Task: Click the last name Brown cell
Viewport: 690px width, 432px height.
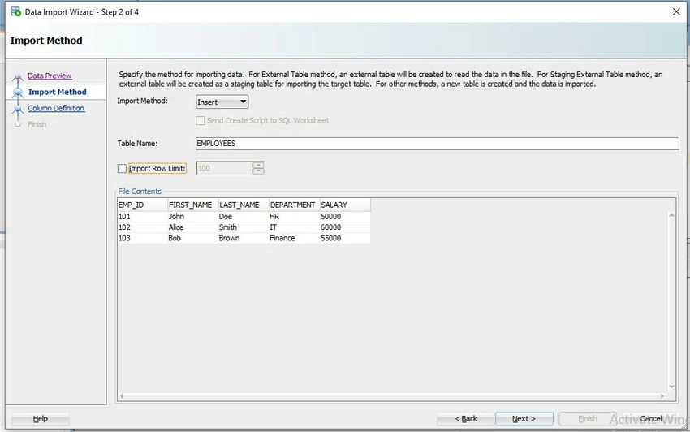Action: [x=244, y=238]
